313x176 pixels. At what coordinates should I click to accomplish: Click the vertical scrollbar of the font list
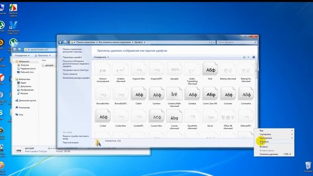[256, 100]
